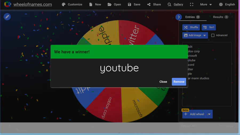The width and height of the screenshot is (240, 135).
Task: Toggle fullscreen mode icon
Action: coord(192,5)
